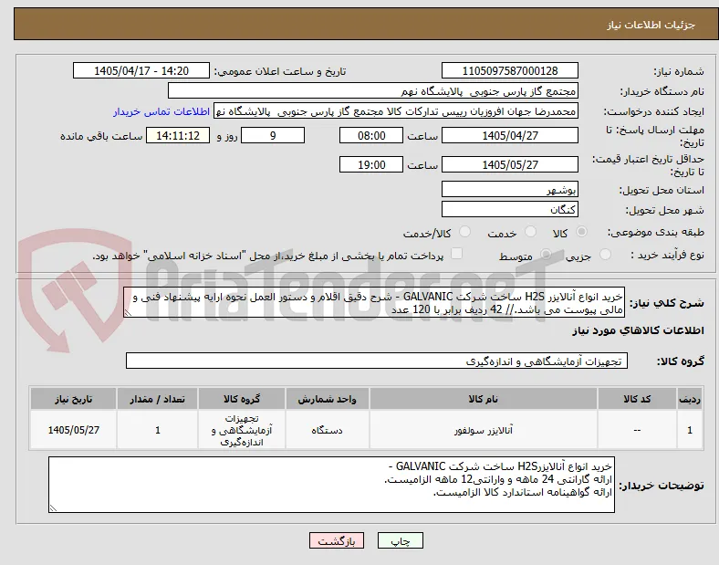Click the response deadline date 1405/04/27
The width and height of the screenshot is (719, 565).
510,136
